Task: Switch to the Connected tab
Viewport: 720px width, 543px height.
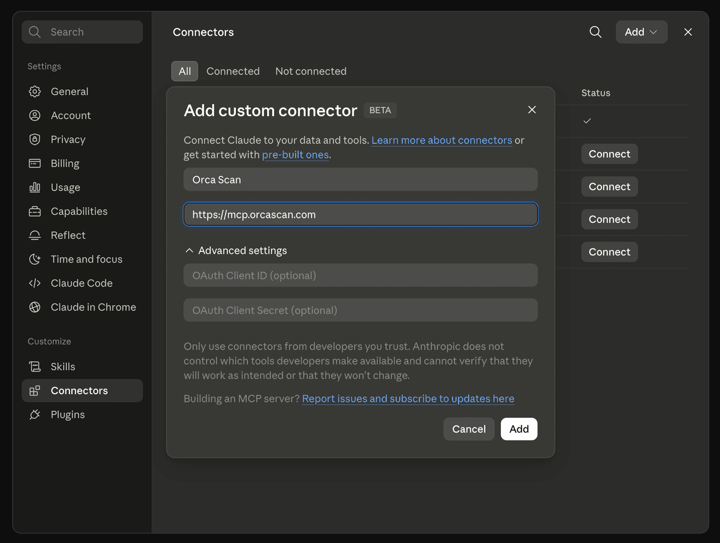Action: tap(233, 71)
